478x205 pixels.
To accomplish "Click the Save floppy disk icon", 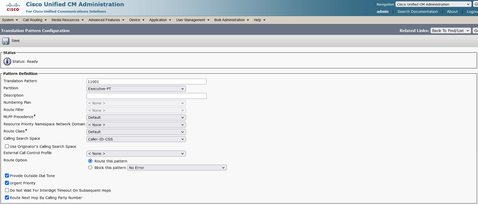I will click(6, 41).
